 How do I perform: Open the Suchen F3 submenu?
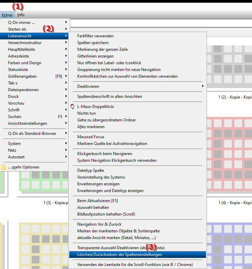click(x=34, y=117)
